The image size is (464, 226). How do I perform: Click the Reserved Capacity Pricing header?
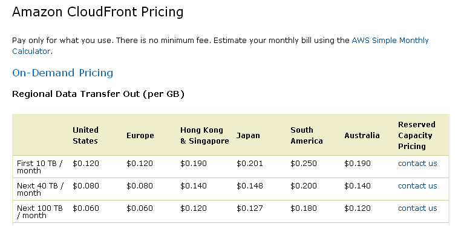[x=417, y=135]
